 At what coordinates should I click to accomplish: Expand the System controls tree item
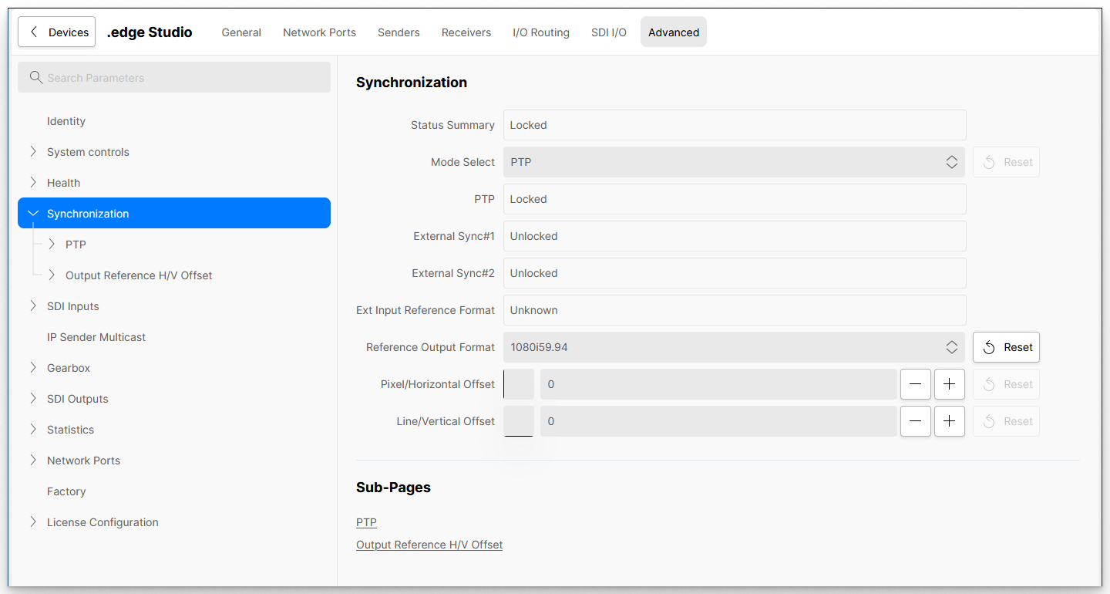click(33, 152)
